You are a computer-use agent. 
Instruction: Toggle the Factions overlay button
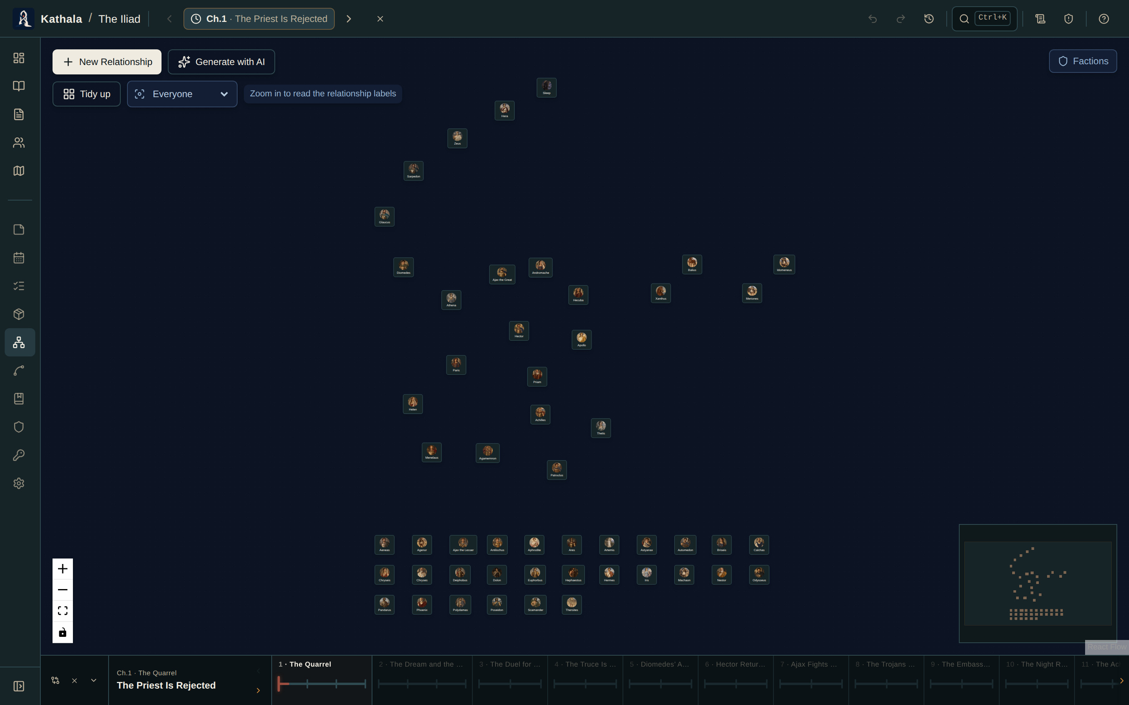1083,61
